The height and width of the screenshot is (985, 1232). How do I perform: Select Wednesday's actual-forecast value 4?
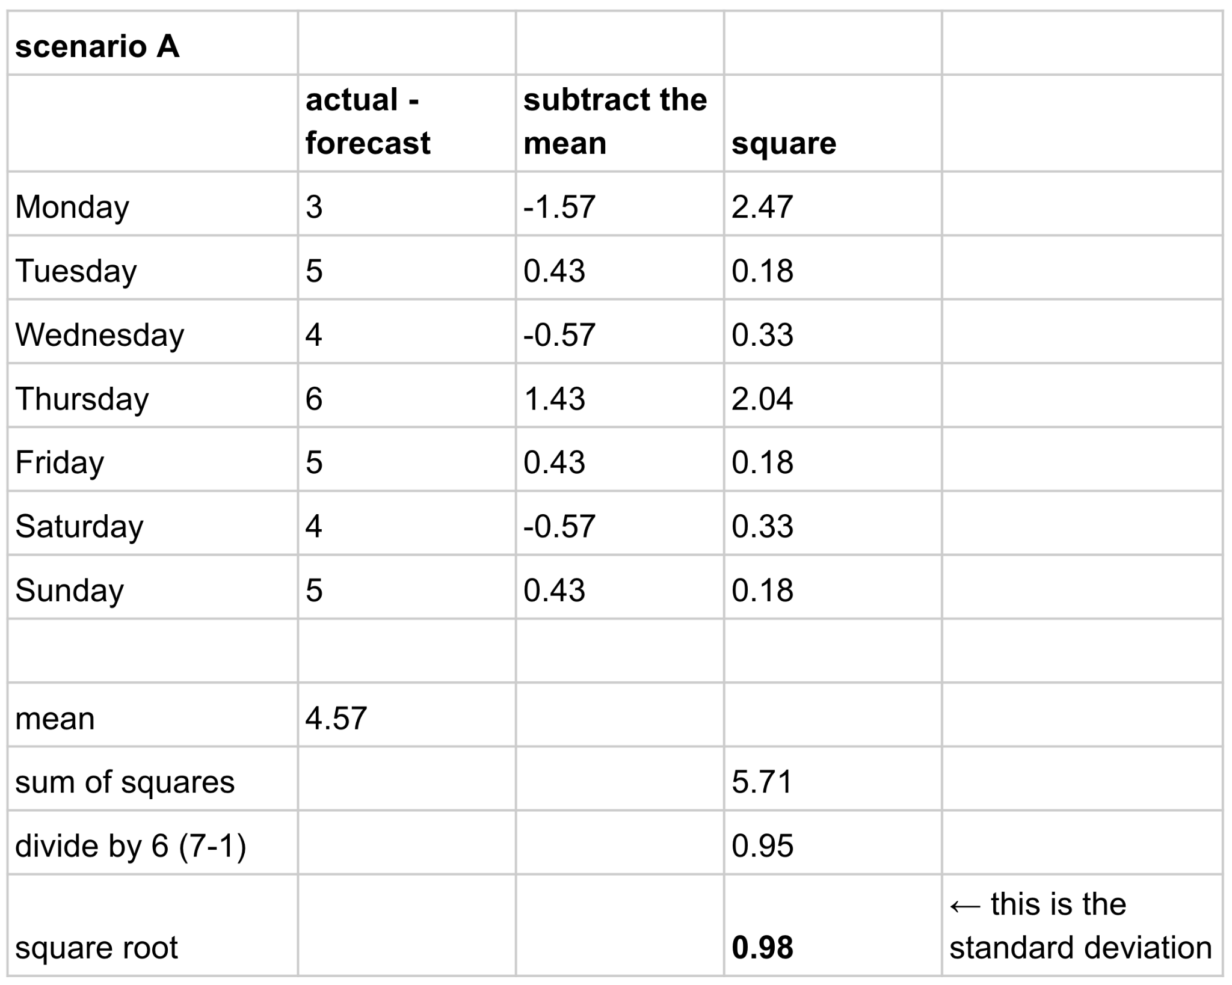(x=313, y=334)
